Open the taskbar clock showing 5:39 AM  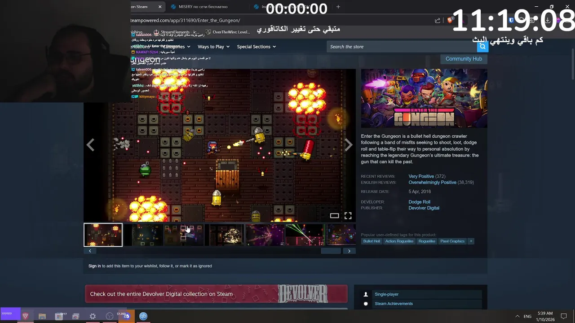click(545, 316)
